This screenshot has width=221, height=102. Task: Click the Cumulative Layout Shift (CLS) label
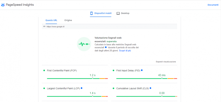click(133, 89)
